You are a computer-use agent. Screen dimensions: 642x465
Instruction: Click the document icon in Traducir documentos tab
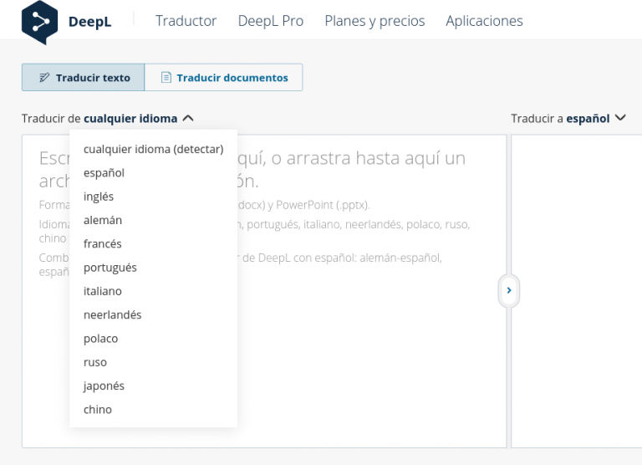pos(166,78)
